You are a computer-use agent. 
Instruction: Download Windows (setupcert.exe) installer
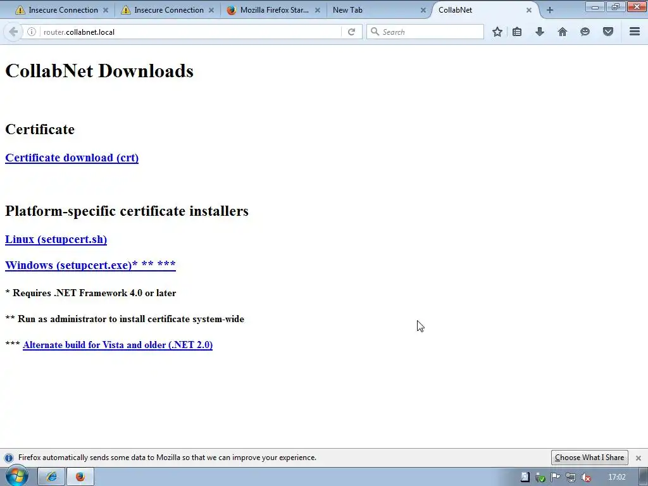click(x=90, y=265)
